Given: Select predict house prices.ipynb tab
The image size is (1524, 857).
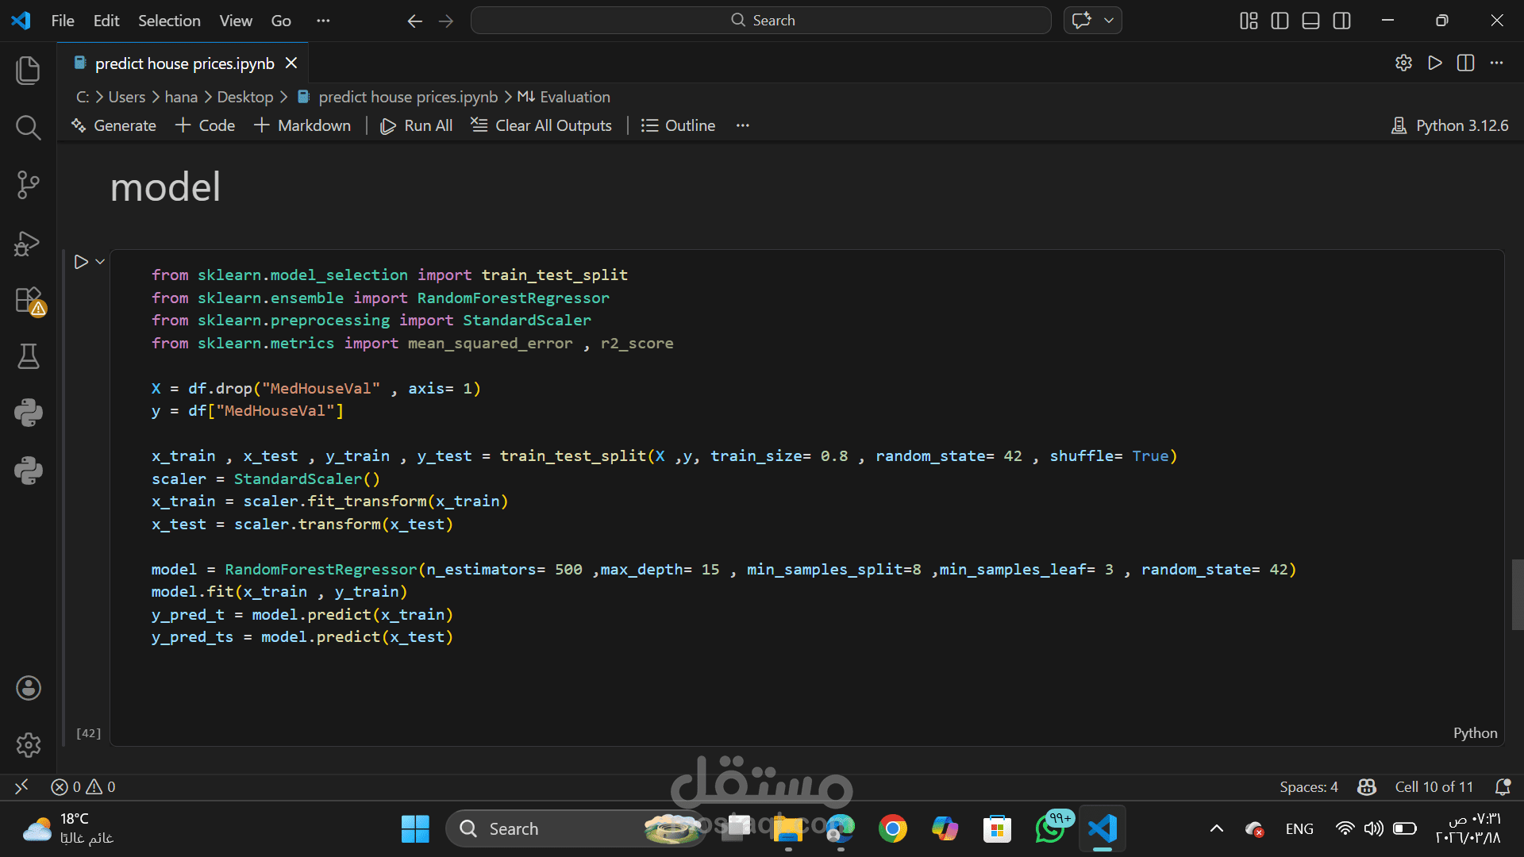Looking at the screenshot, I should click(184, 63).
